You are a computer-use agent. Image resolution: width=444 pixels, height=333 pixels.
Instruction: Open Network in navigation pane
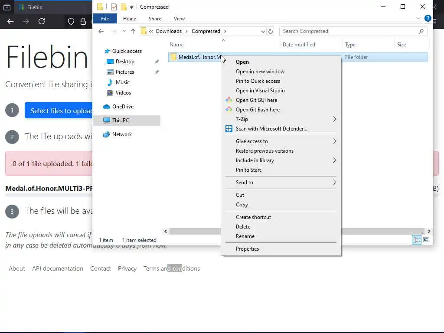pos(122,134)
